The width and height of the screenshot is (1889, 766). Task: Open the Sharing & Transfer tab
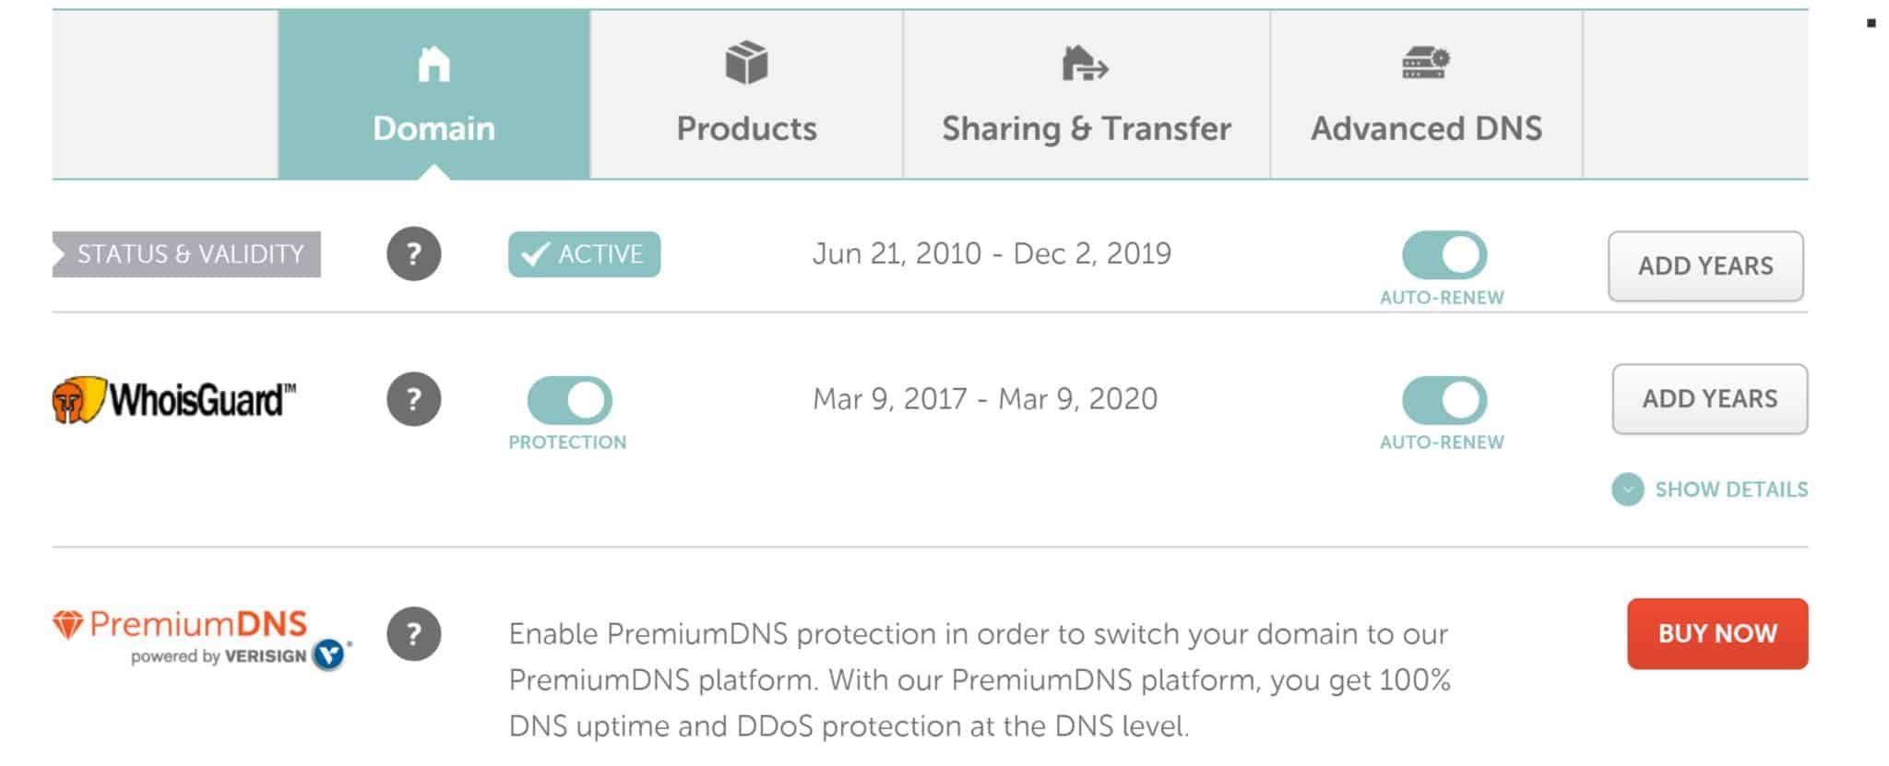point(1087,94)
